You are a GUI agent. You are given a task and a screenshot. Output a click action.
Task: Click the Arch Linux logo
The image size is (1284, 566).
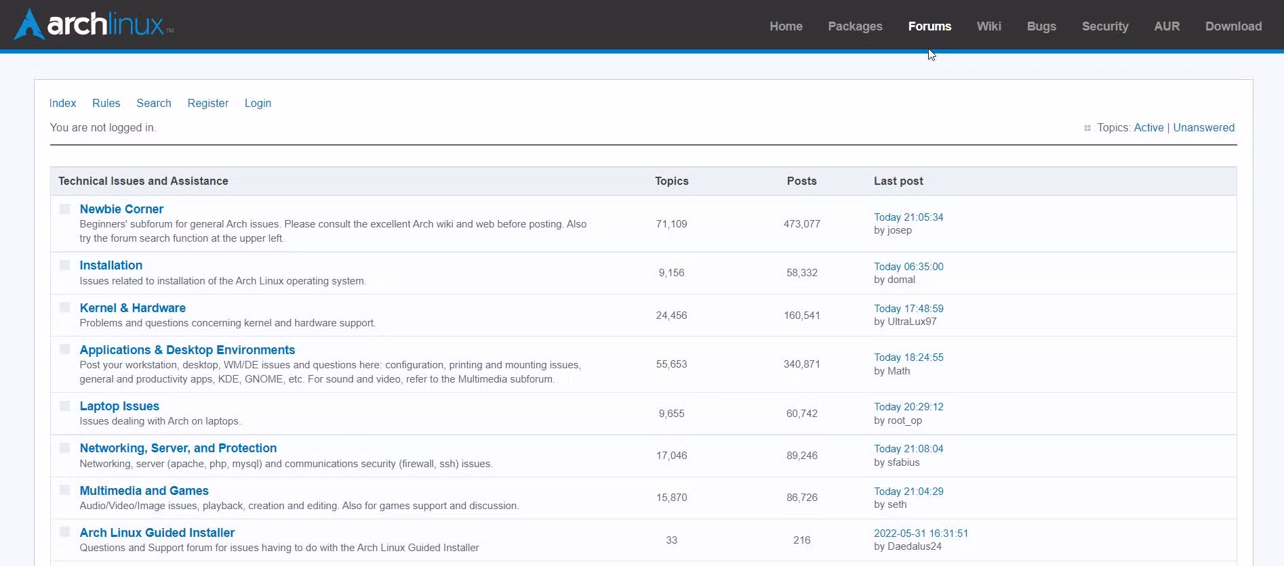tap(94, 25)
